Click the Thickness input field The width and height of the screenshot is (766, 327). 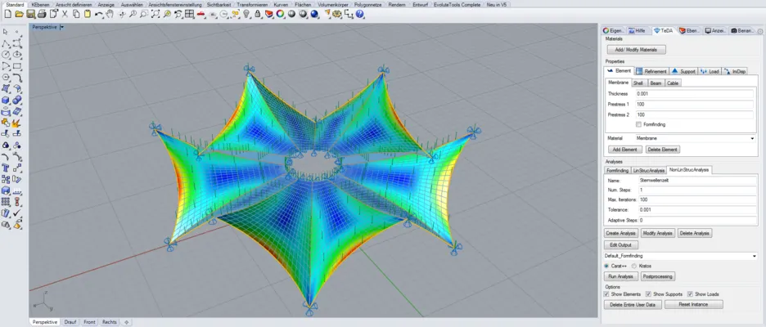coord(694,94)
